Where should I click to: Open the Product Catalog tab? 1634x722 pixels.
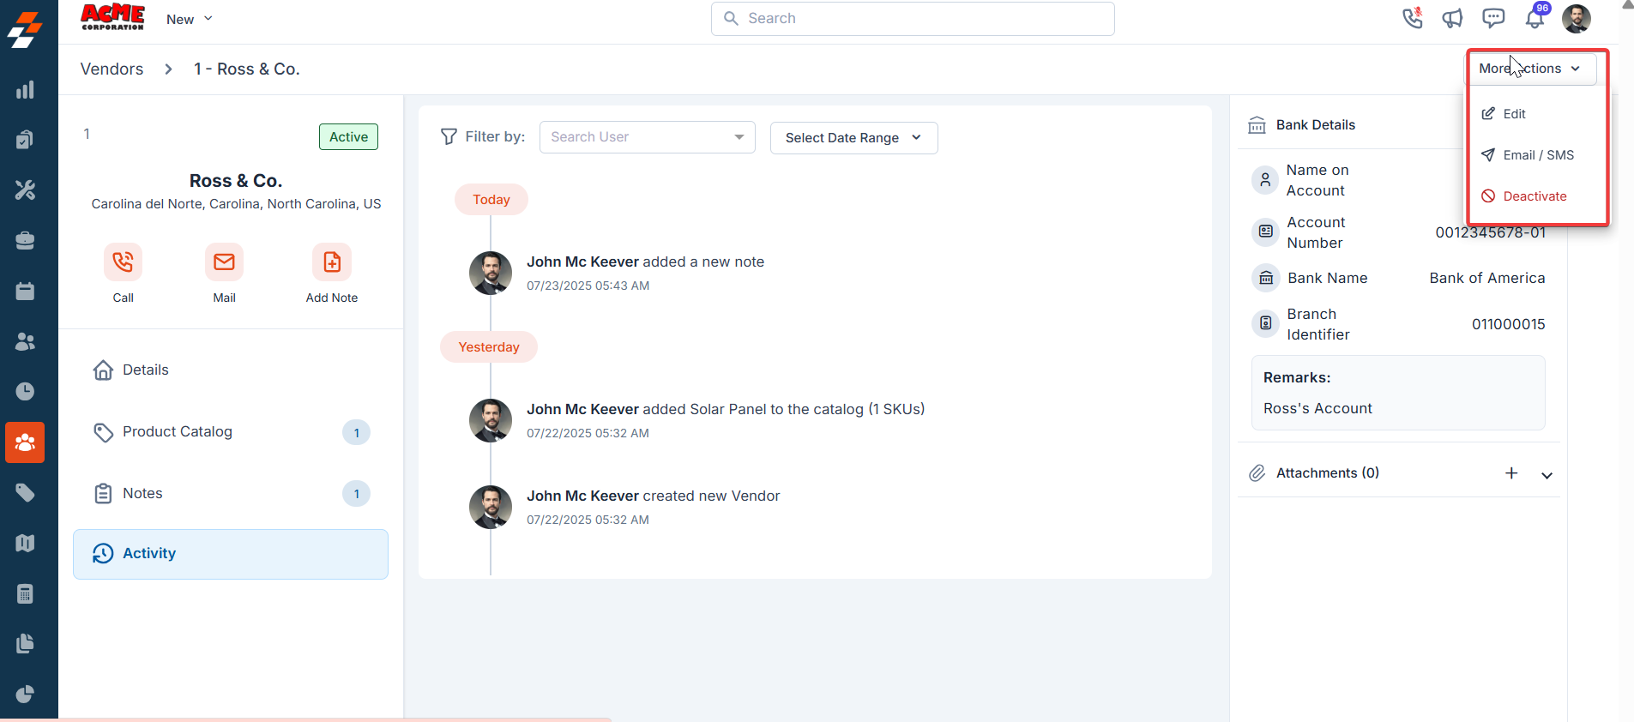(x=231, y=432)
